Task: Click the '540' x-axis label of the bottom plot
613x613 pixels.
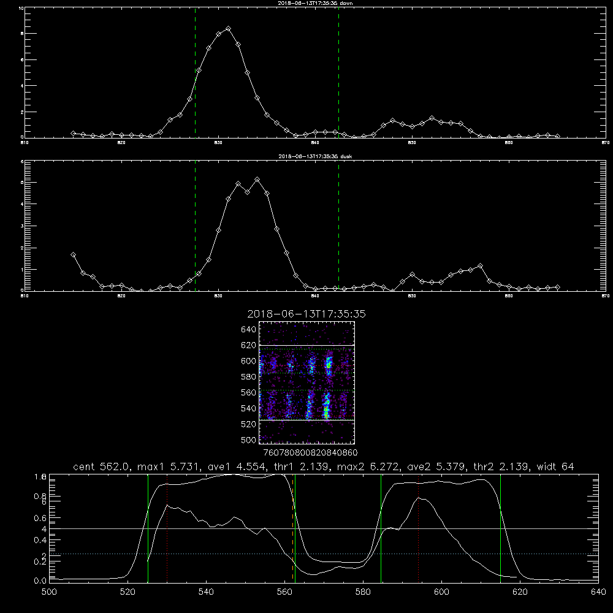Action: click(x=206, y=592)
